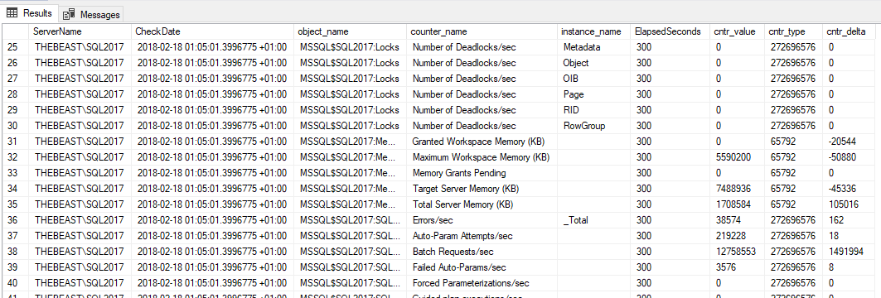Click the 'Maximum Workspace Memory (KB)' cell
881x298 pixels.
tap(482, 157)
